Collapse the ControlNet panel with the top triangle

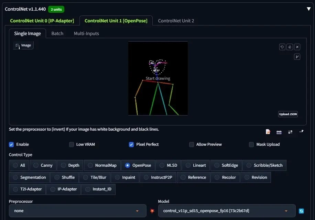pyautogui.click(x=309, y=9)
